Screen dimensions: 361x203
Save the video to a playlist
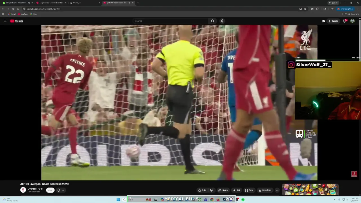pyautogui.click(x=249, y=190)
